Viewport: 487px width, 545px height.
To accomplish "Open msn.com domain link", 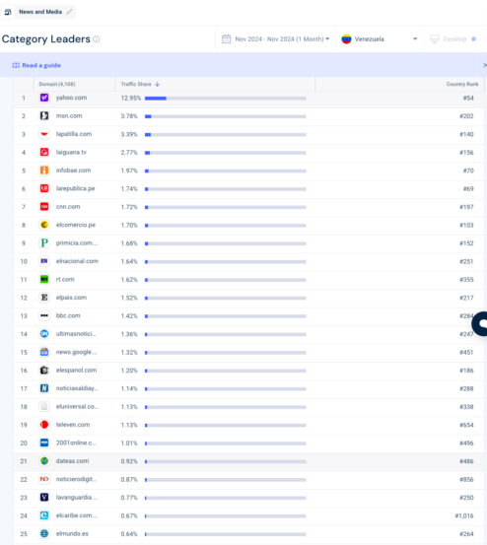I will tap(69, 115).
